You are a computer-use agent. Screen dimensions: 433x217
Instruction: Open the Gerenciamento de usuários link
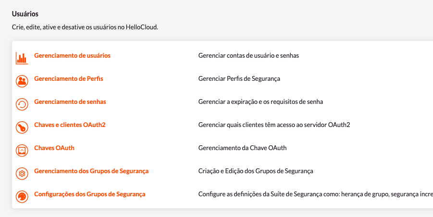73,55
